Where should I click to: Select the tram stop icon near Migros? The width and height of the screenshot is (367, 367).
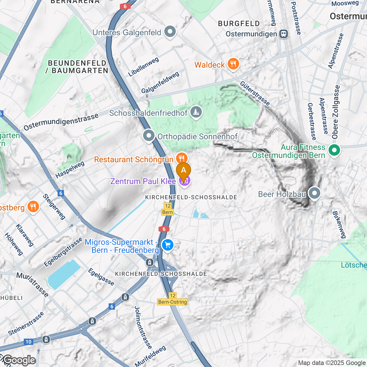pyautogui.click(x=149, y=262)
